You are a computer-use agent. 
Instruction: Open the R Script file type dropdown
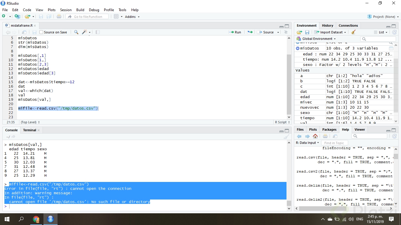(282, 122)
